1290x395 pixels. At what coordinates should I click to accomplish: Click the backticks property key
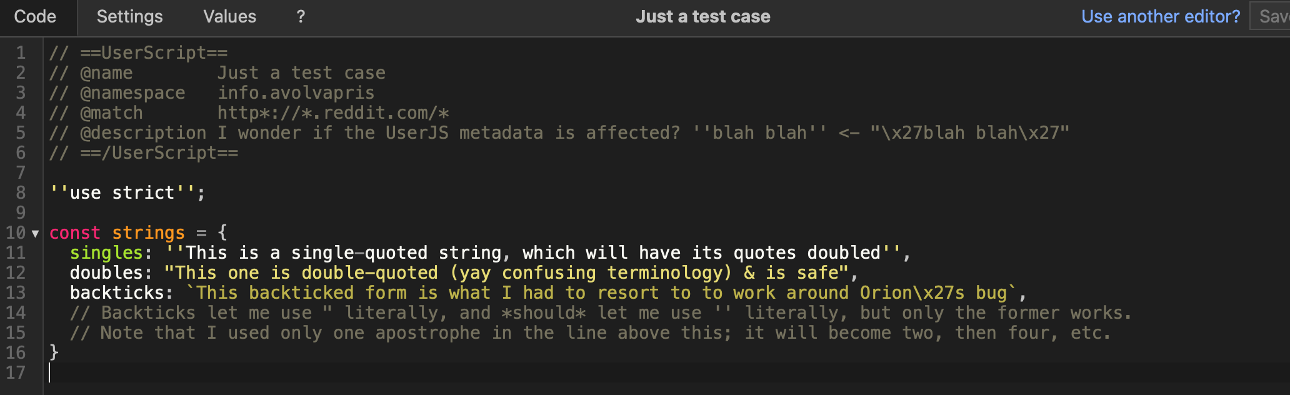tap(117, 293)
